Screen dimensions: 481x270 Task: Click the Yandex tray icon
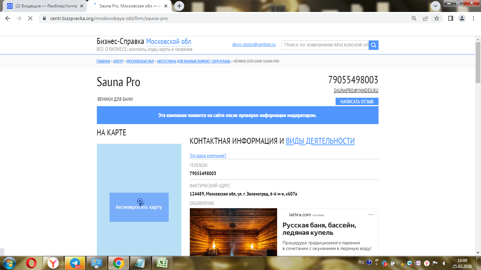tap(426, 263)
